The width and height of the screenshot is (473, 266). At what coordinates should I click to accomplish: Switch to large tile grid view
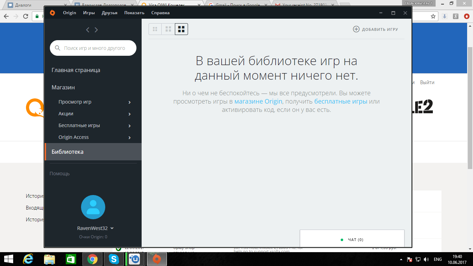click(181, 29)
